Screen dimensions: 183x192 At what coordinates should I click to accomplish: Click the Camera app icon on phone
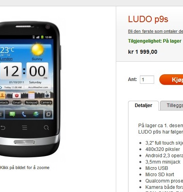point(46,96)
